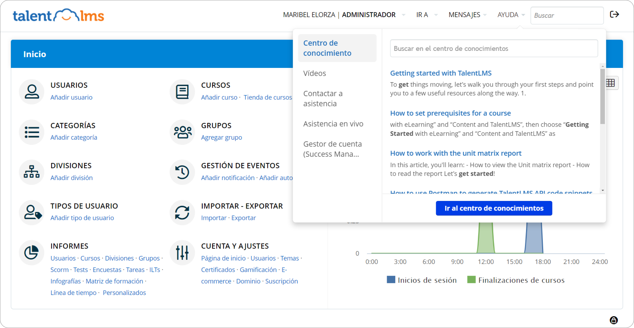Screen dimensions: 634x328
Task: Open Infografías report link
Action: tap(66, 281)
